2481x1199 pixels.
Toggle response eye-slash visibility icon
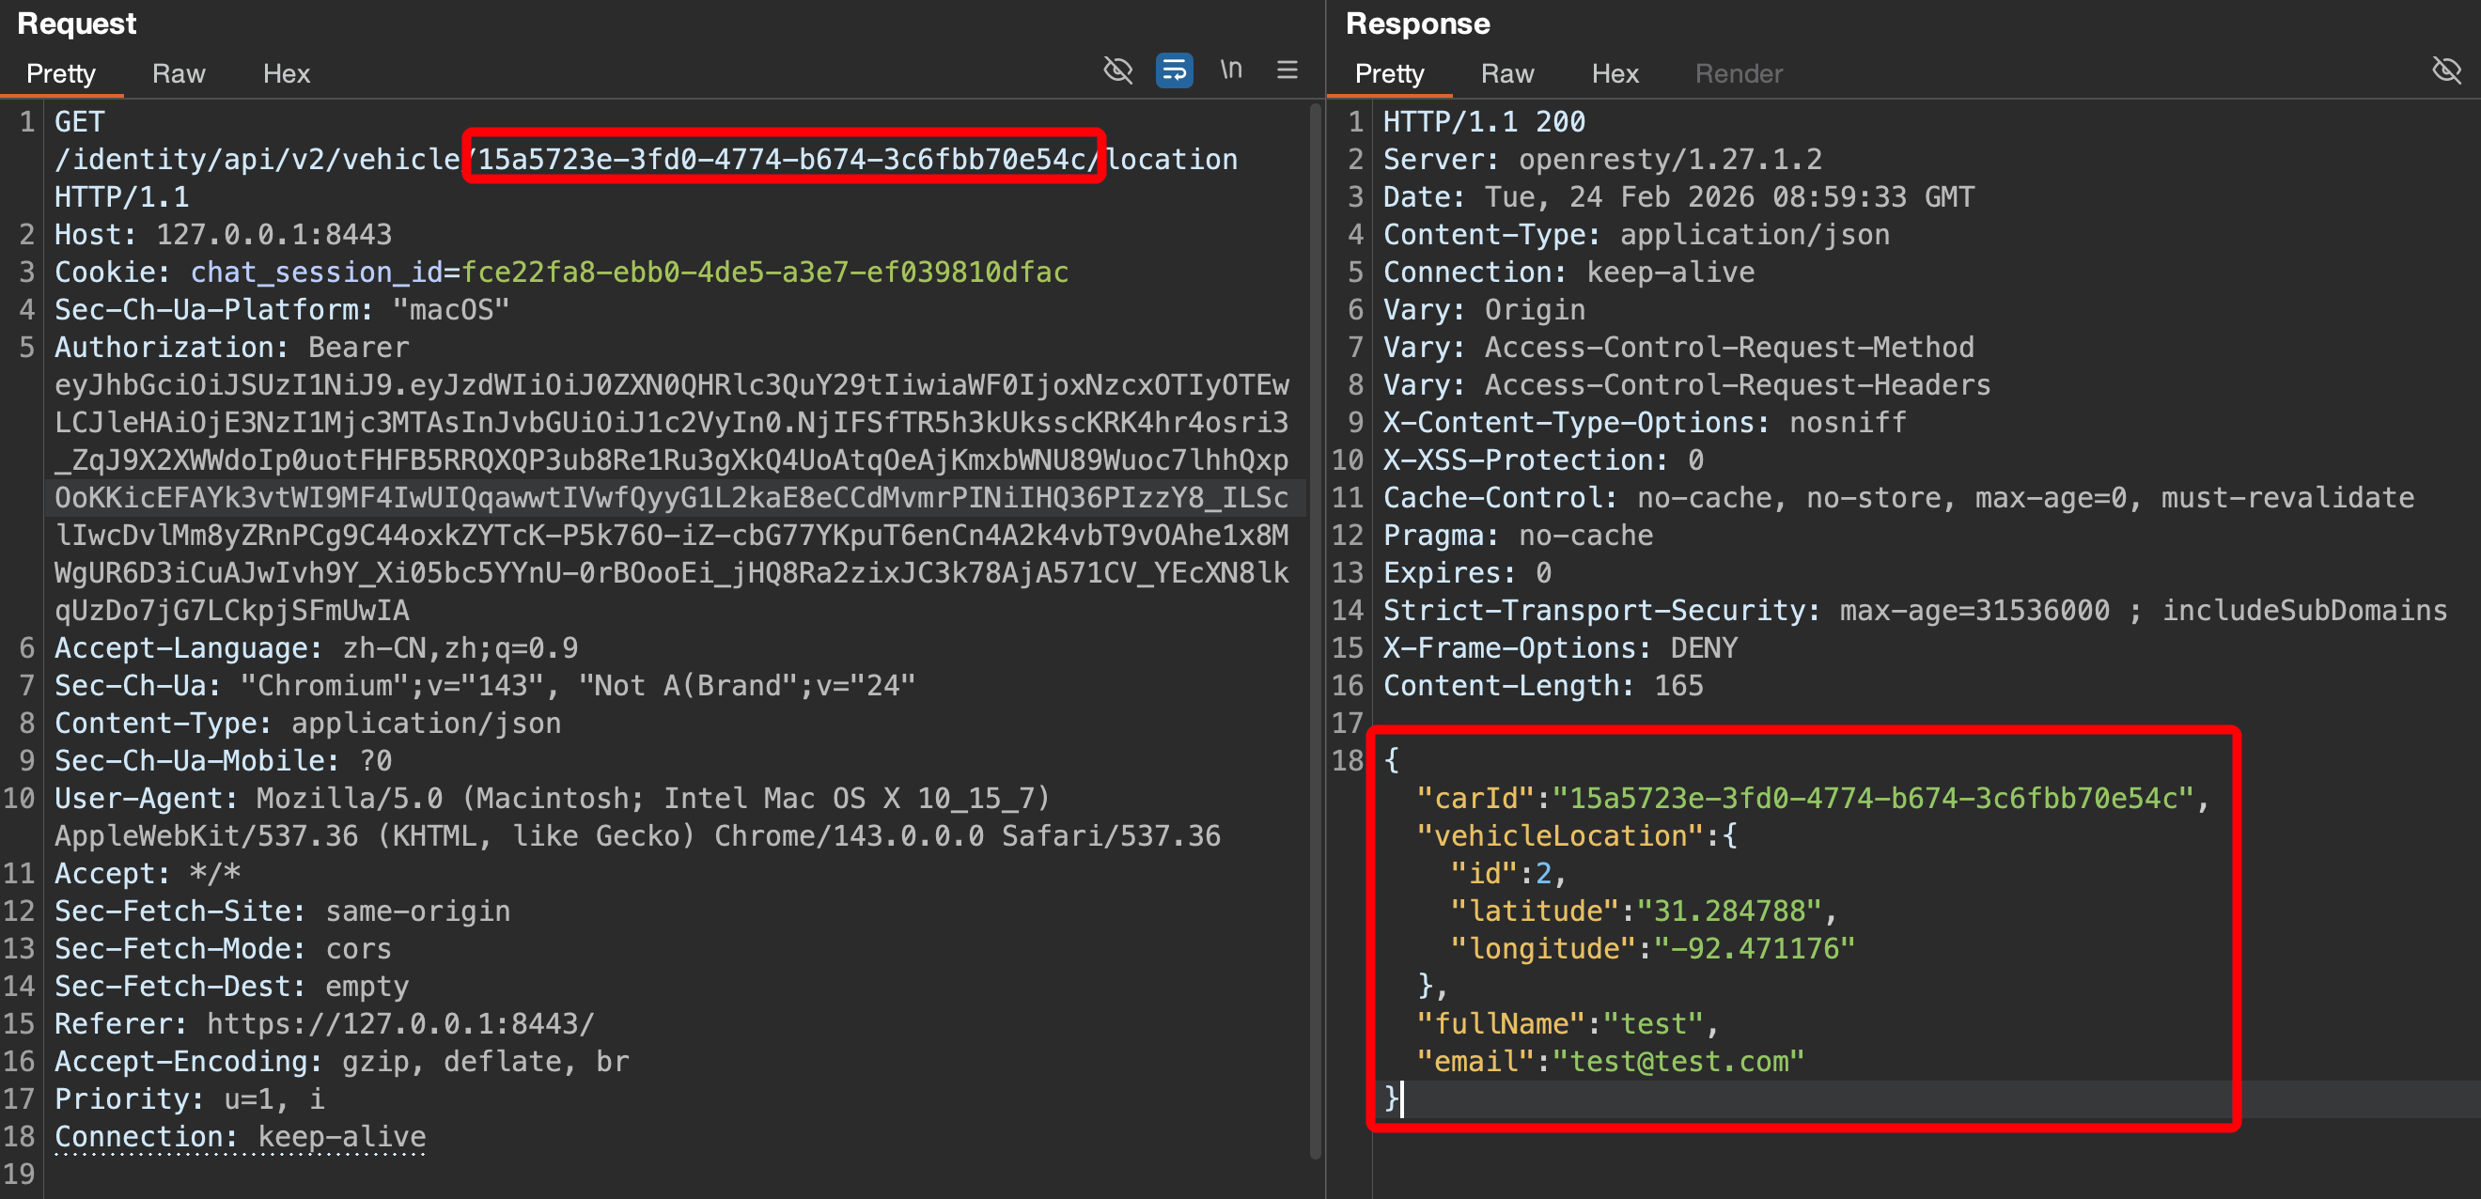click(2445, 70)
